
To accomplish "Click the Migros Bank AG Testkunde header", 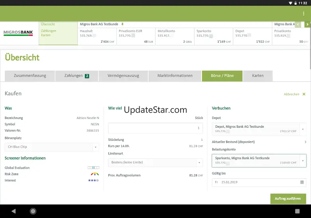I will tap(99, 24).
